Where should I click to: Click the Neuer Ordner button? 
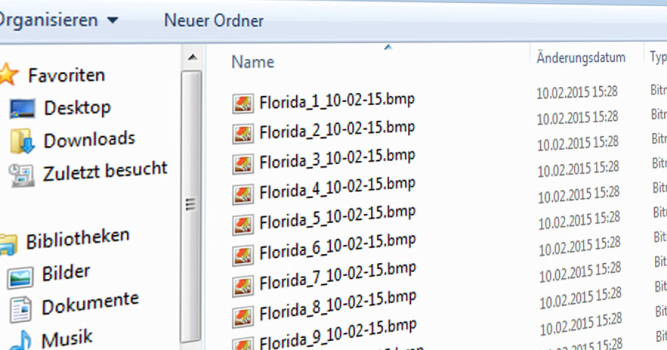click(x=213, y=21)
